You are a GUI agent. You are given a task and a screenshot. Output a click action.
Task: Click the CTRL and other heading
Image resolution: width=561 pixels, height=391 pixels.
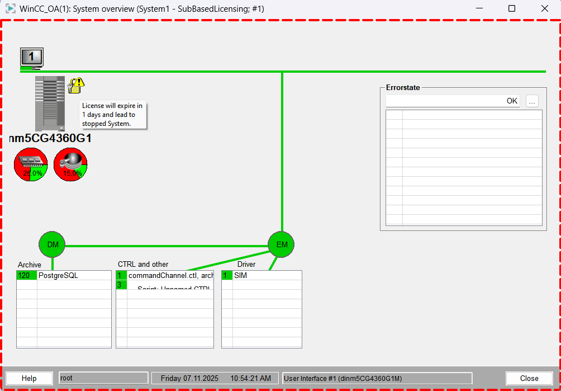click(142, 264)
